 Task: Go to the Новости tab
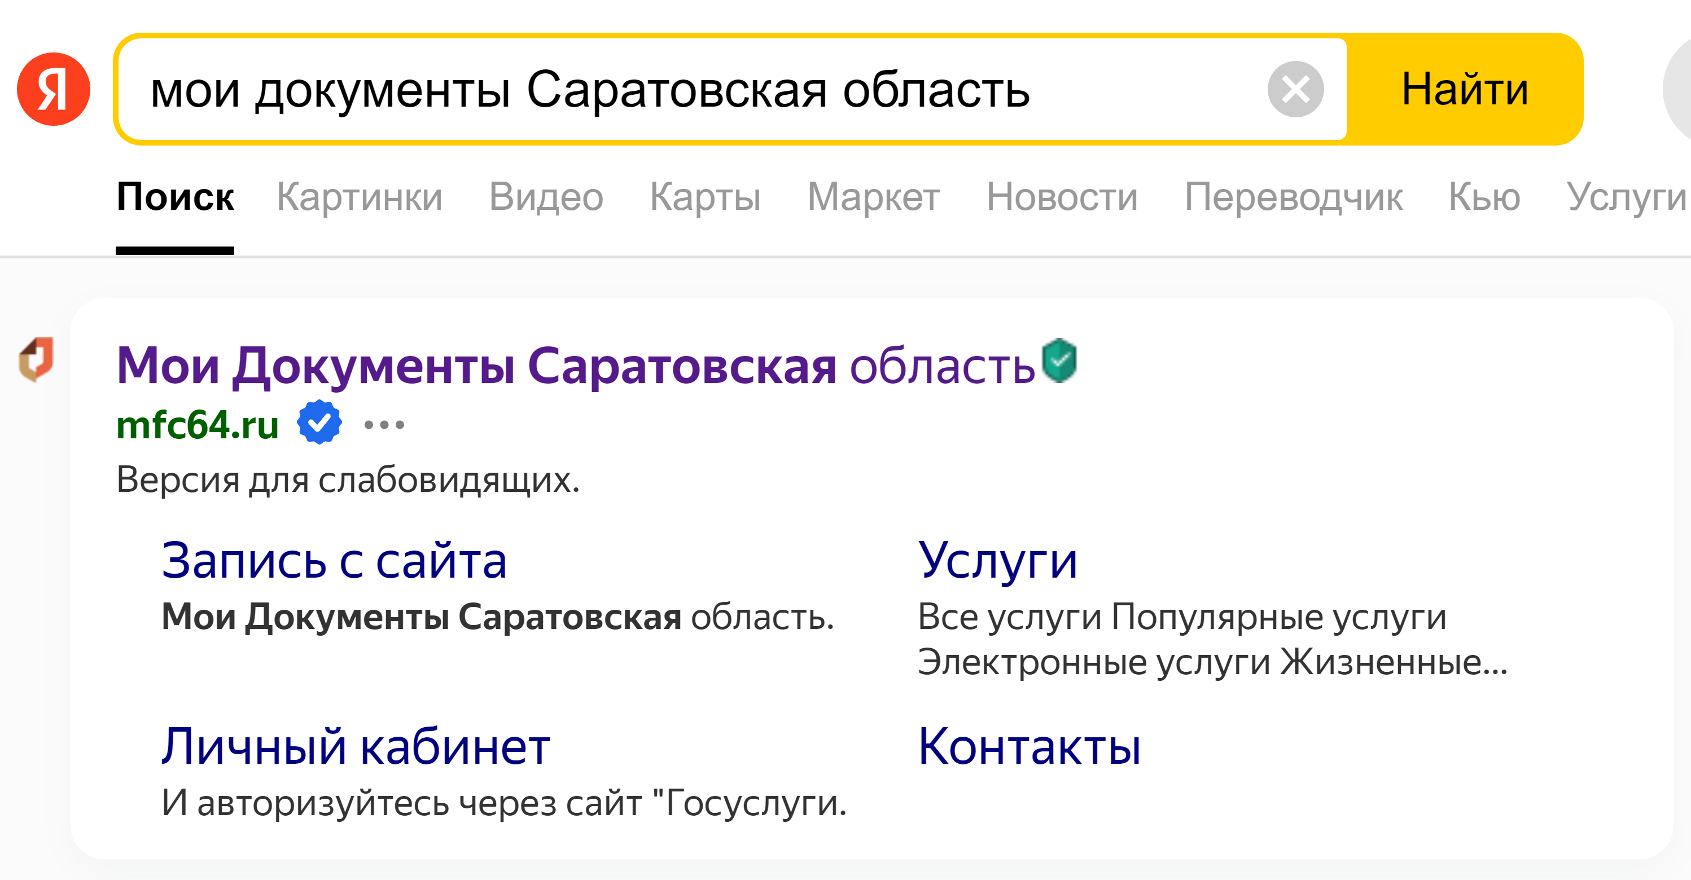1062,196
